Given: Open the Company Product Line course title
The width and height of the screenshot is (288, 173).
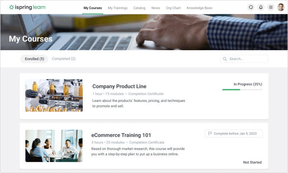Looking at the screenshot, I should point(119,86).
